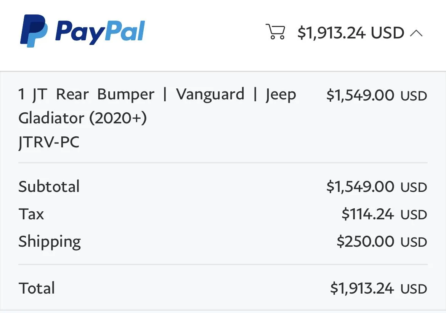The height and width of the screenshot is (313, 446).
Task: Click the shipping amount $250.00 USD
Action: pos(382,241)
